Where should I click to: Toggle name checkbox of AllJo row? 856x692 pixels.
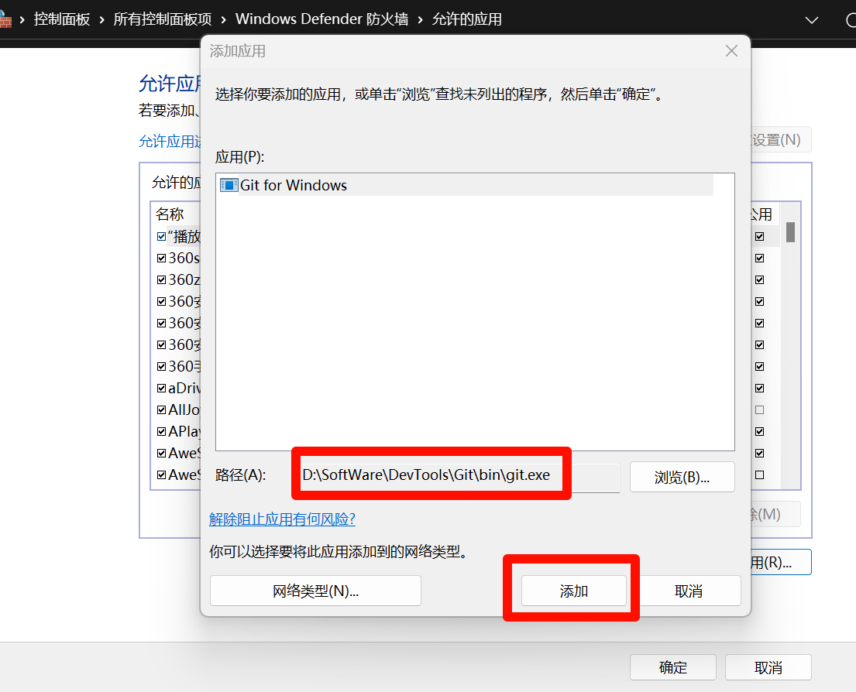[x=161, y=409]
